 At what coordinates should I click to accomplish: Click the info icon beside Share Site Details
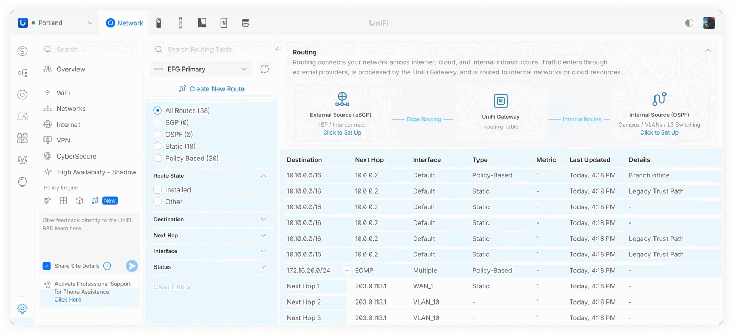[107, 266]
